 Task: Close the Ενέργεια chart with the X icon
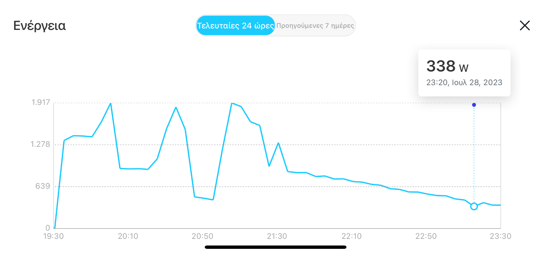pos(524,25)
